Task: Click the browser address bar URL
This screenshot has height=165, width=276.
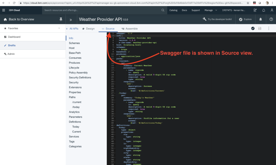Action: pyautogui.click(x=133, y=3)
